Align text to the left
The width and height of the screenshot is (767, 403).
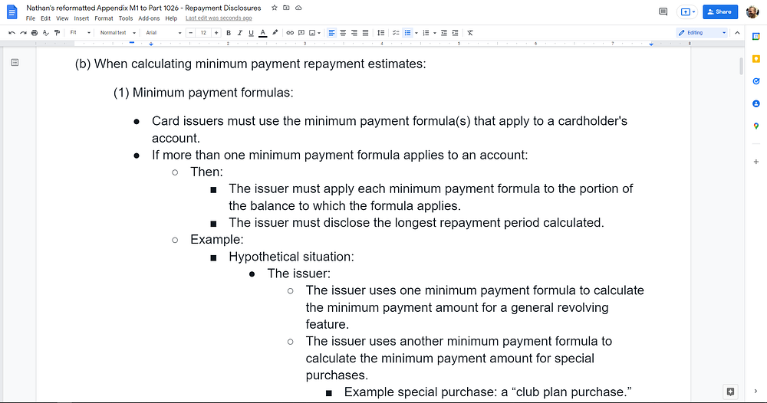[331, 33]
